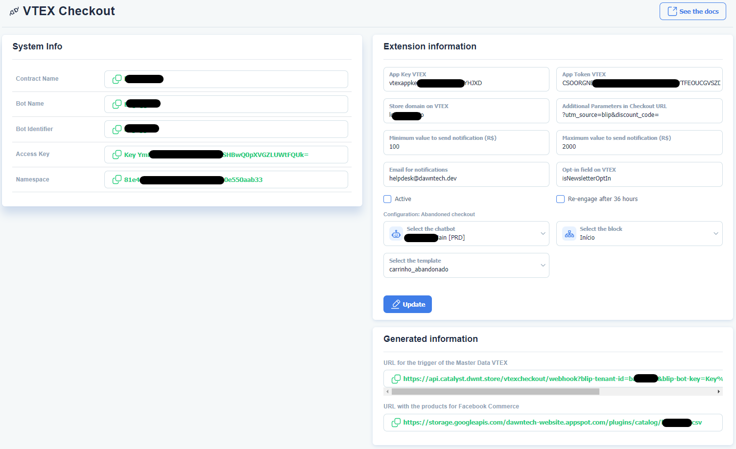Click the VTEX Checkout page title
The image size is (736, 449).
click(69, 11)
